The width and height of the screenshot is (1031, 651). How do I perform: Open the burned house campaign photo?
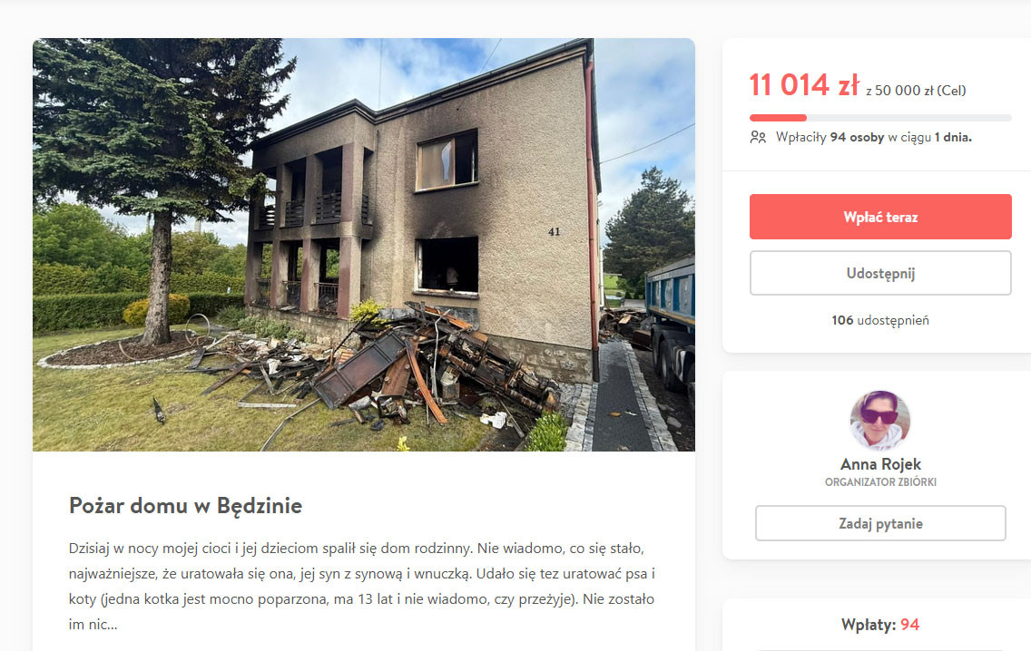click(x=364, y=245)
